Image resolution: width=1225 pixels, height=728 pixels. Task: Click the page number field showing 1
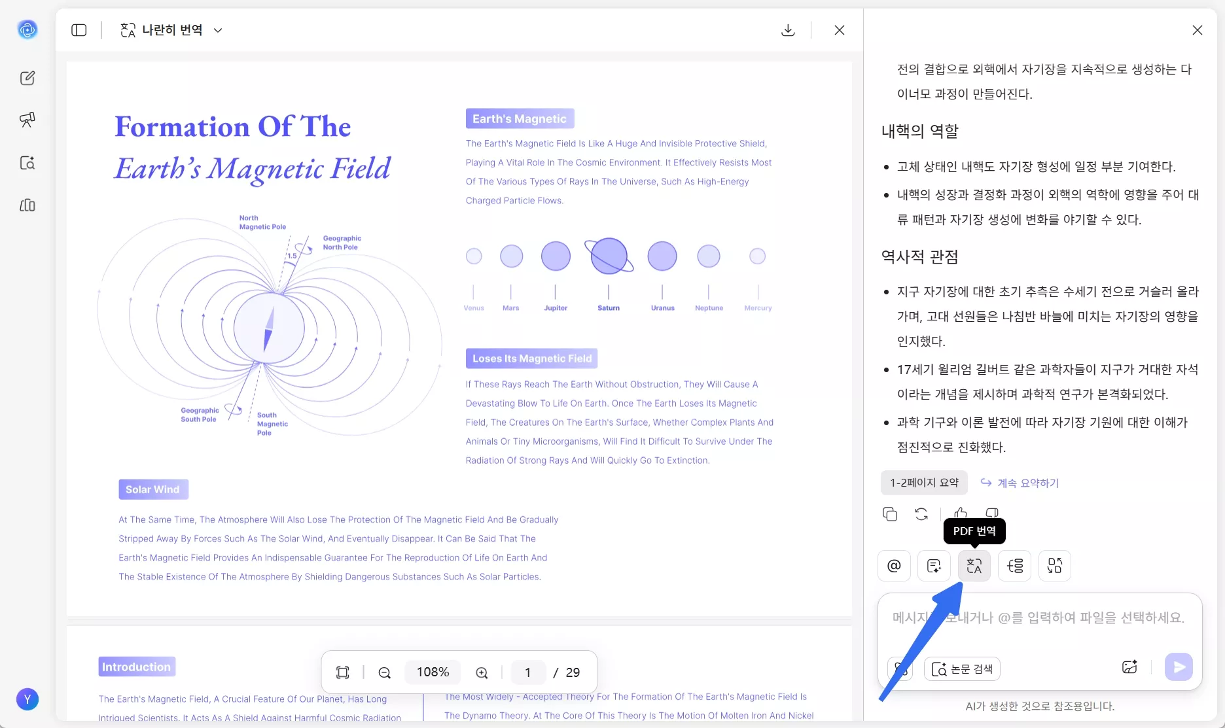coord(527,672)
